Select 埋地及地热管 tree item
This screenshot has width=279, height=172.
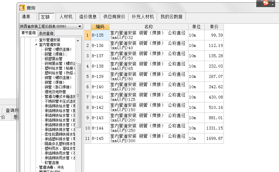coord(55,92)
